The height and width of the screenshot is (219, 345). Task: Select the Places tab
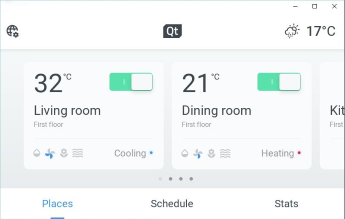pos(57,204)
